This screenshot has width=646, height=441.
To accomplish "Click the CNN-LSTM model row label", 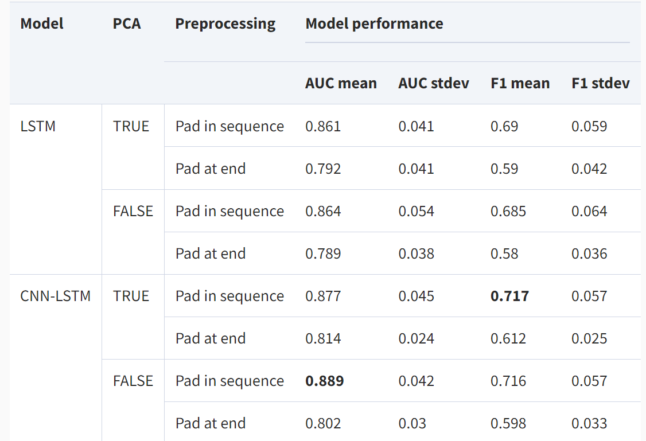I will [x=55, y=296].
